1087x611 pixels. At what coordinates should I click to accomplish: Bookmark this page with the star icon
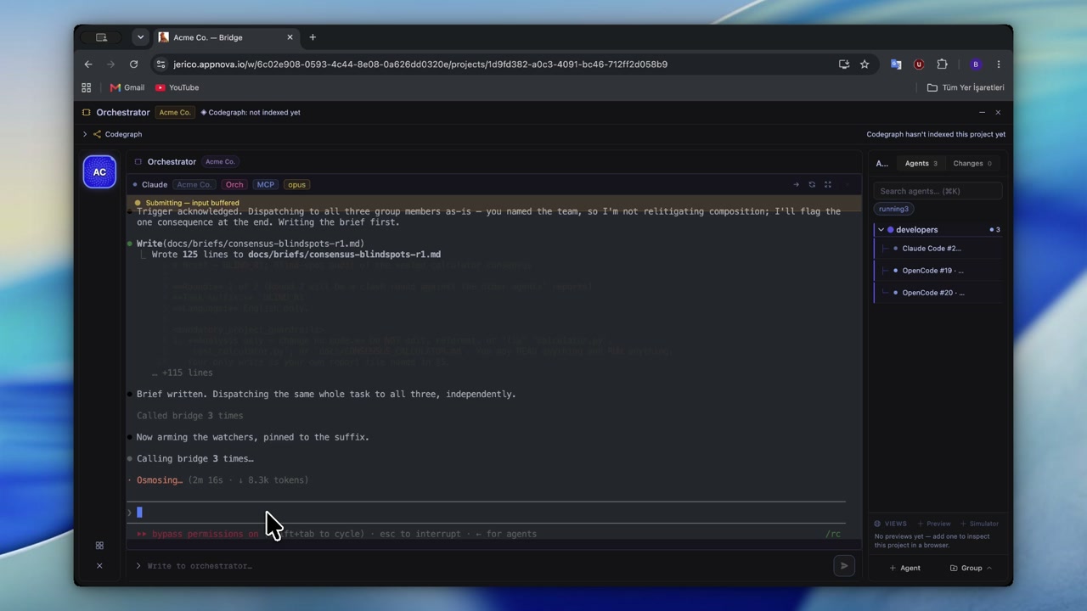coord(865,64)
